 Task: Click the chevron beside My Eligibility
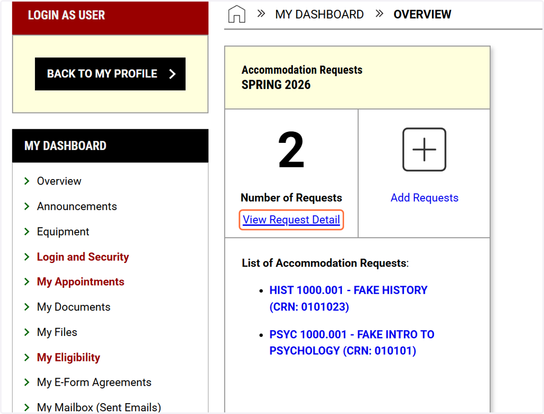(x=26, y=357)
